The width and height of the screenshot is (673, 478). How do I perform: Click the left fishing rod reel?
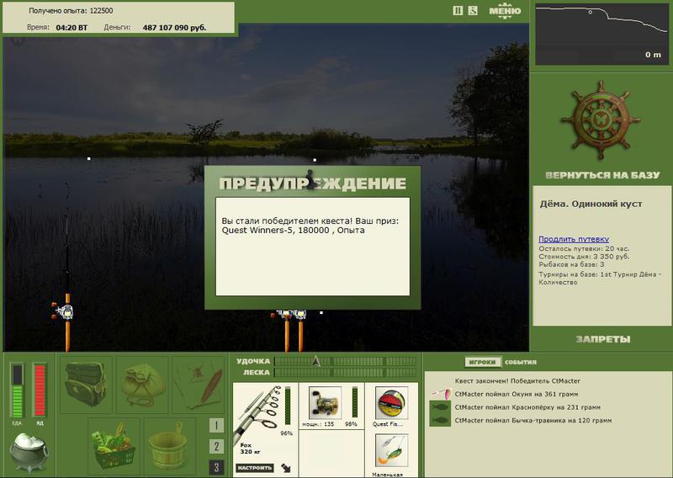point(65,311)
